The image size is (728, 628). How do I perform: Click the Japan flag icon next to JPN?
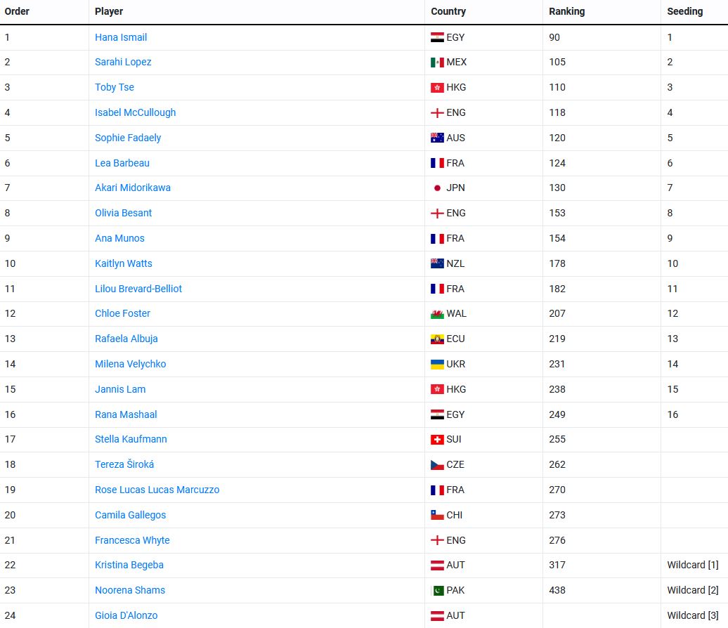point(437,188)
